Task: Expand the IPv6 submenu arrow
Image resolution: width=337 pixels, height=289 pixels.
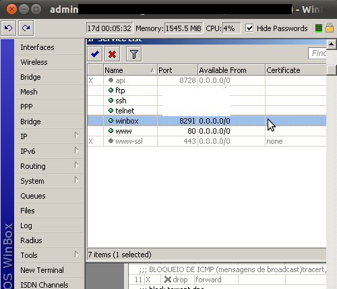Action: (76, 151)
